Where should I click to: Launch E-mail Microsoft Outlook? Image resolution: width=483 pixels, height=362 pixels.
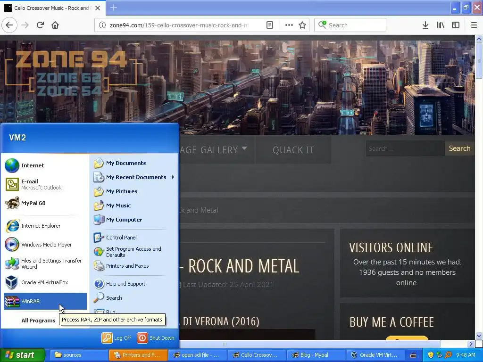pos(45,184)
